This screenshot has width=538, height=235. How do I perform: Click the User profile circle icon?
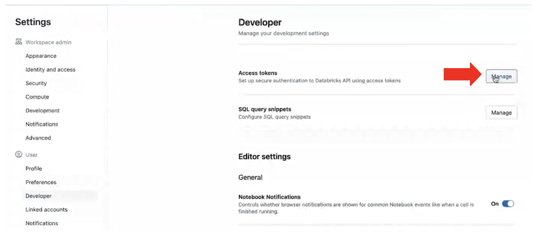coord(18,154)
